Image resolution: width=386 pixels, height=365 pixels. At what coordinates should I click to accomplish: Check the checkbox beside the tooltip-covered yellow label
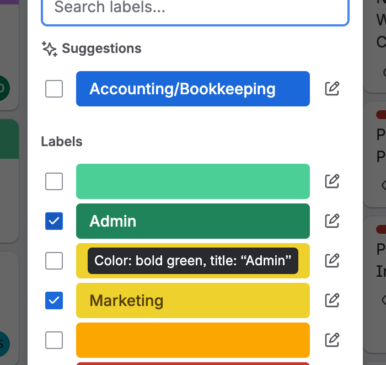tap(54, 261)
